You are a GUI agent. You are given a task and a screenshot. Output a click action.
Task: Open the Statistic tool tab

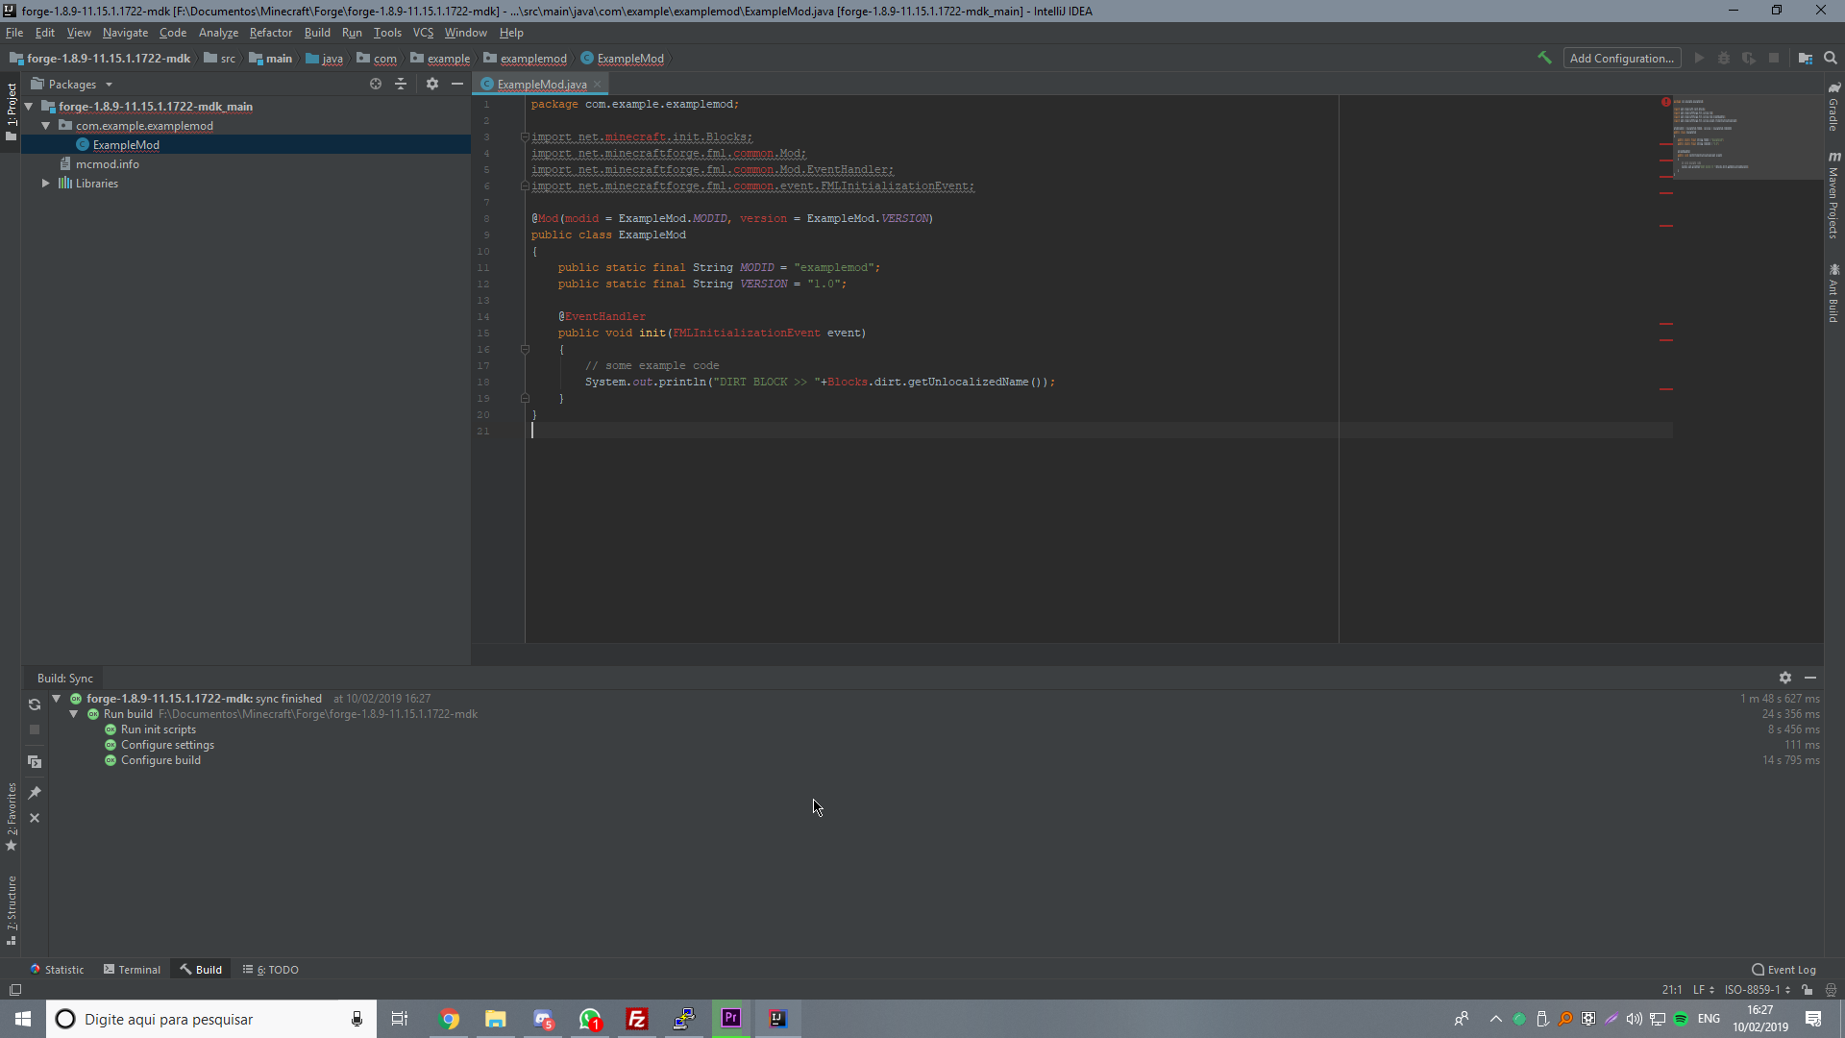tap(58, 970)
